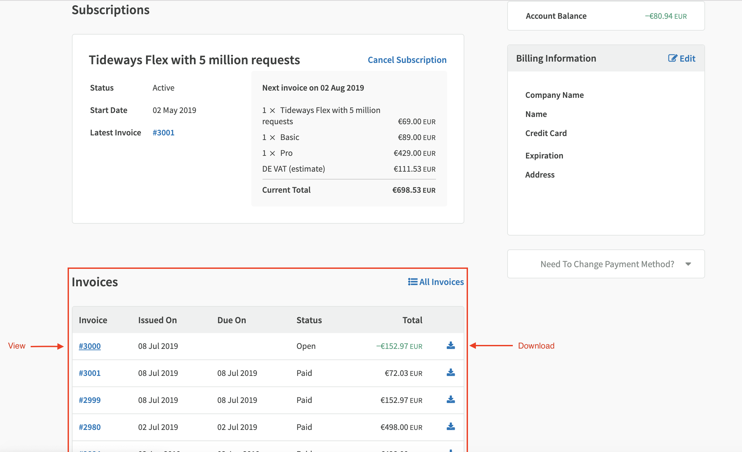Open Need To Change Payment Method panel

606,264
